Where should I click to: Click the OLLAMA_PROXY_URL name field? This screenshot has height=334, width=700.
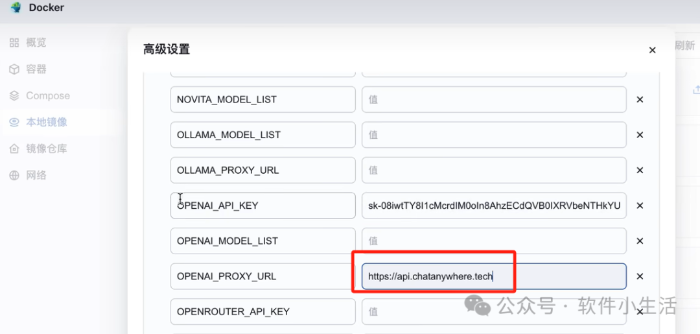coord(262,171)
